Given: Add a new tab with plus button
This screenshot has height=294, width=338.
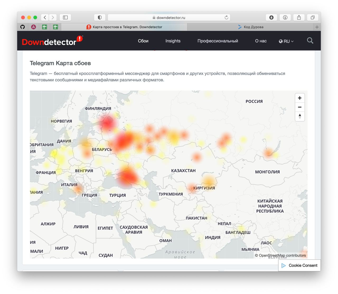Looking at the screenshot, I should click(x=317, y=27).
